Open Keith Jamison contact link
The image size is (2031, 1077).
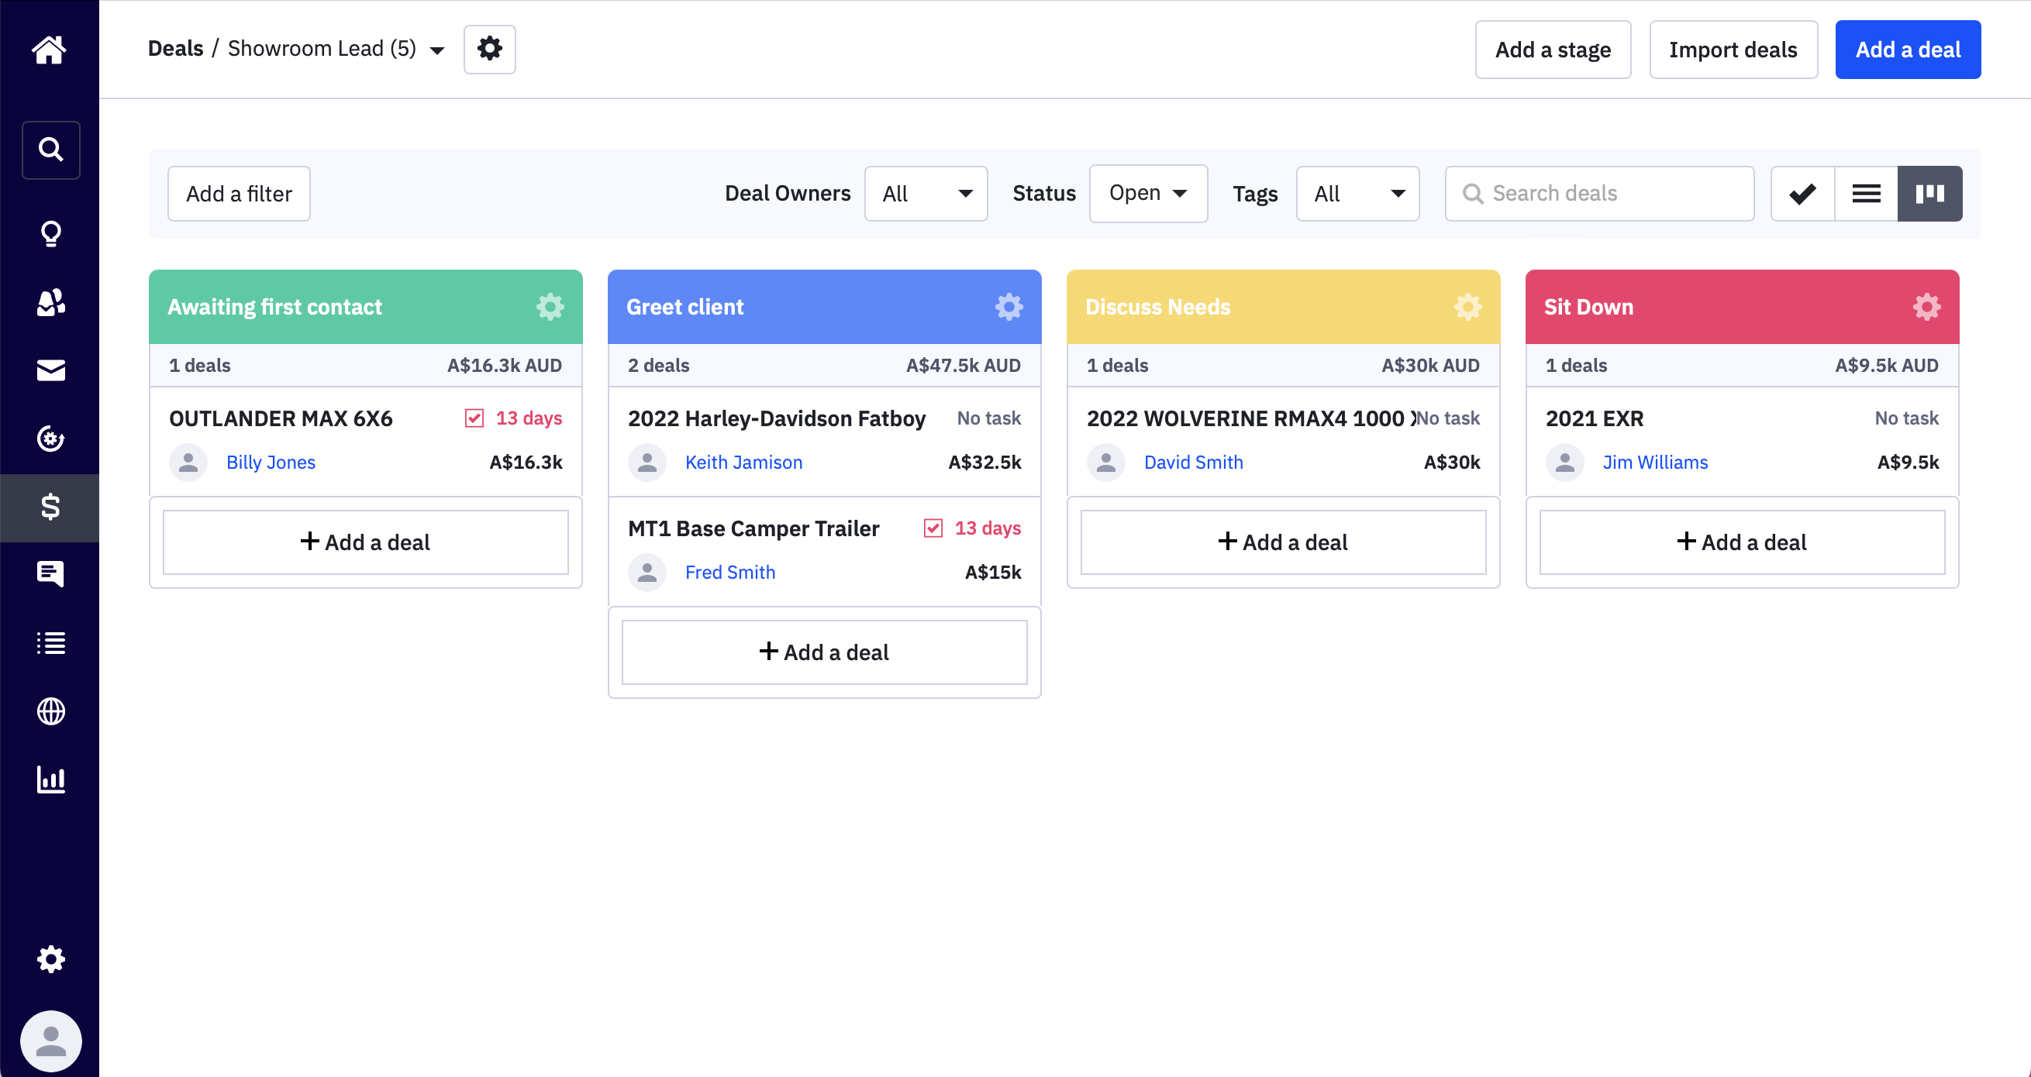click(743, 463)
